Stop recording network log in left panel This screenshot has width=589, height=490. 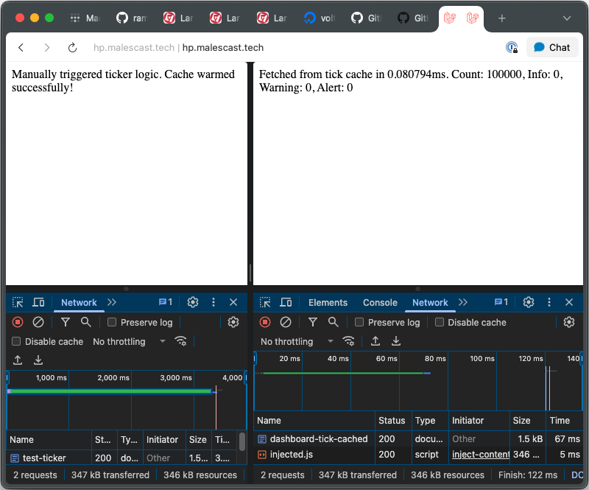18,322
